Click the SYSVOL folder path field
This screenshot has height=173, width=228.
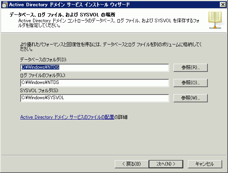(95, 98)
